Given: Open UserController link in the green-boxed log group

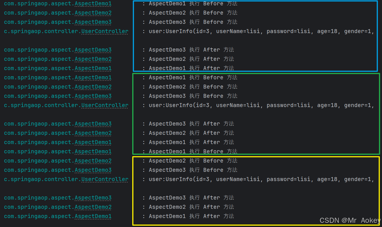Looking at the screenshot, I should [105, 105].
